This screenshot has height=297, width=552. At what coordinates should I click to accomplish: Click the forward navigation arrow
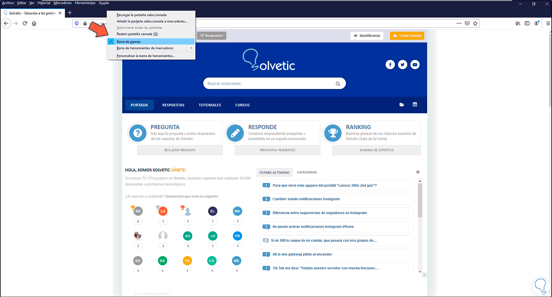click(x=15, y=23)
